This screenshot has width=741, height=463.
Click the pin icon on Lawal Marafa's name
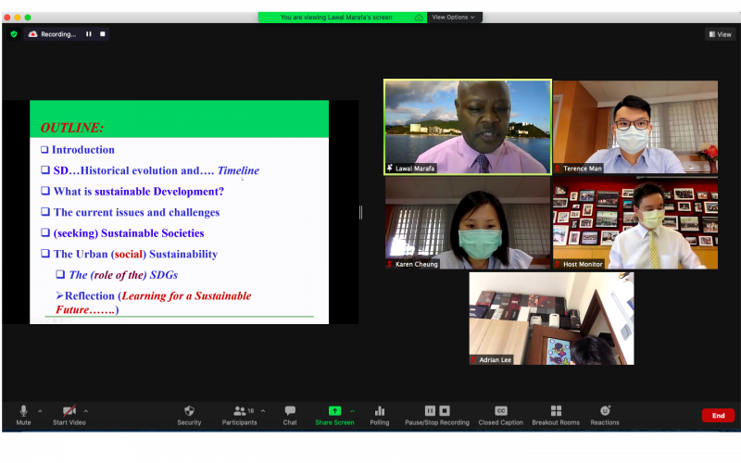click(x=390, y=169)
